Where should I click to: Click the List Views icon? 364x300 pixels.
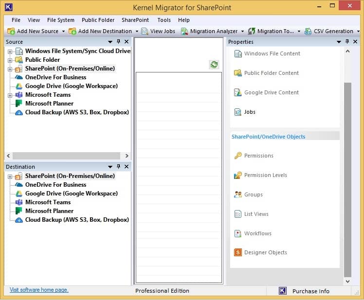[237, 214]
